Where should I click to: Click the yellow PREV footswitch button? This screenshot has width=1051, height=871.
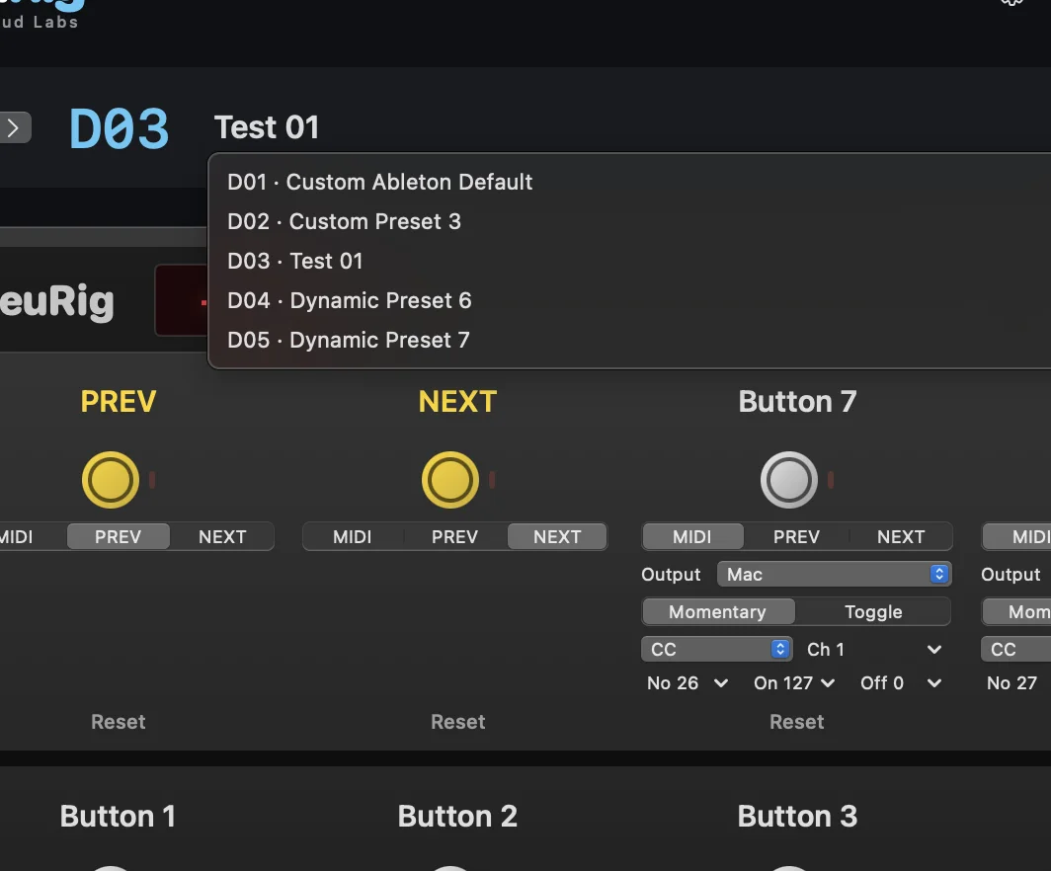click(111, 480)
